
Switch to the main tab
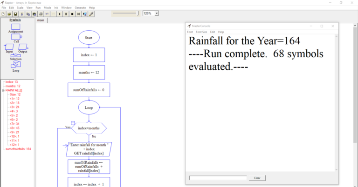pos(41,20)
